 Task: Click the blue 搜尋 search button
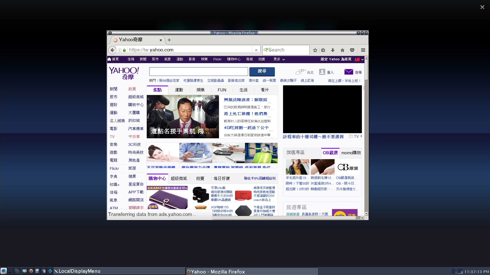pyautogui.click(x=262, y=71)
